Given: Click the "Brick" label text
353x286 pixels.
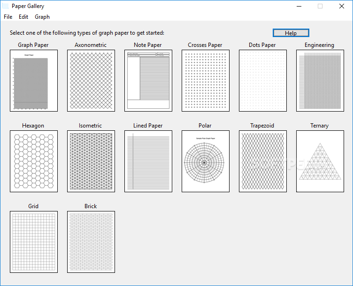Looking at the screenshot, I should (x=91, y=206).
